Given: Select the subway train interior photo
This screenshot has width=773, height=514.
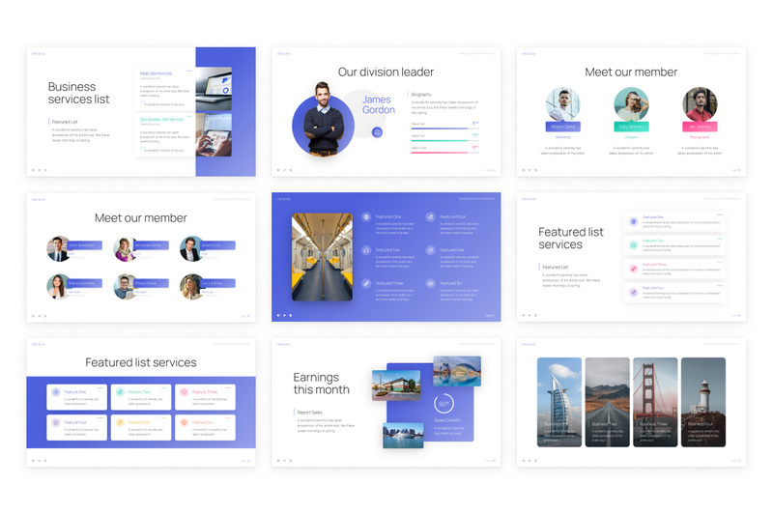Looking at the screenshot, I should click(322, 257).
